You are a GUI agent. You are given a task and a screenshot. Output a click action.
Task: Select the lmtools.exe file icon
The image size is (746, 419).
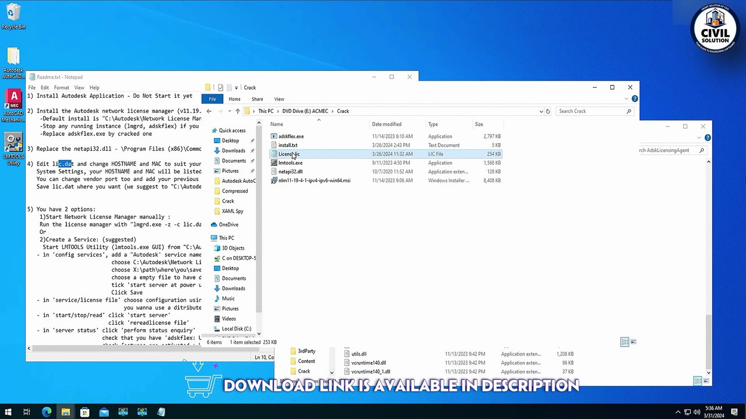coord(274,163)
